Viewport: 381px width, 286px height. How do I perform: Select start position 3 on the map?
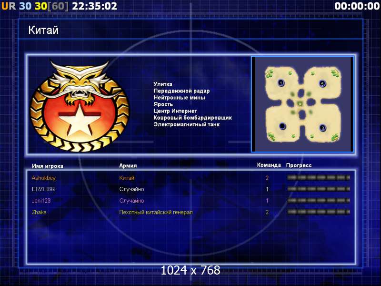click(322, 128)
